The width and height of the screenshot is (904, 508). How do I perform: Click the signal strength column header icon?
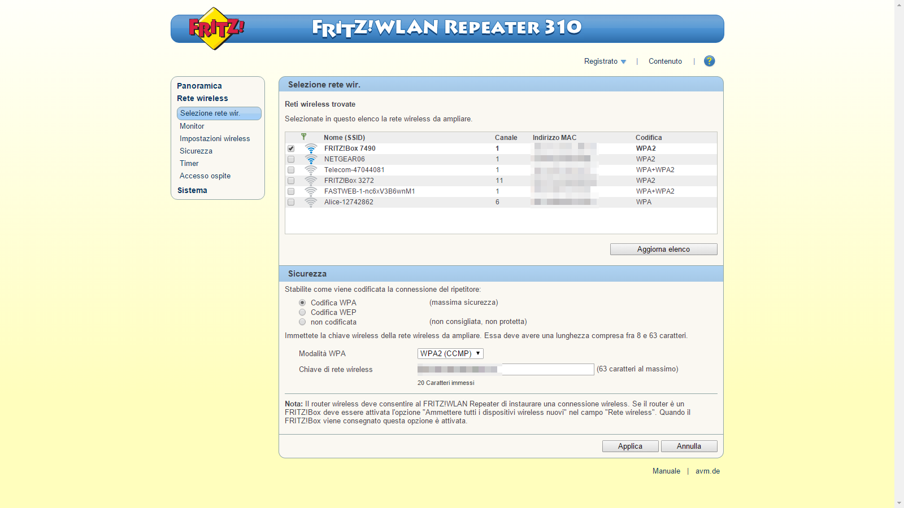[304, 137]
